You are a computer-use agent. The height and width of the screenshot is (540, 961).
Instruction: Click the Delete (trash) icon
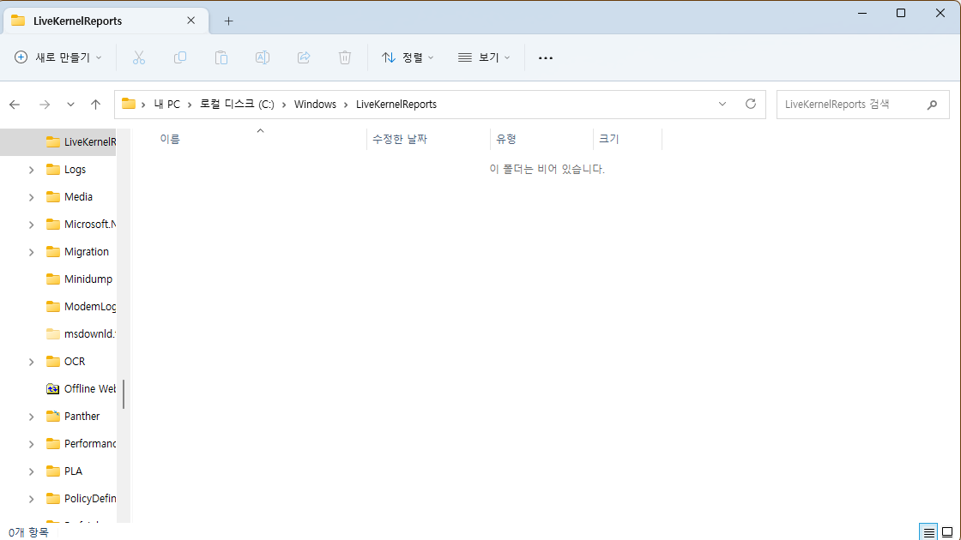tap(345, 57)
